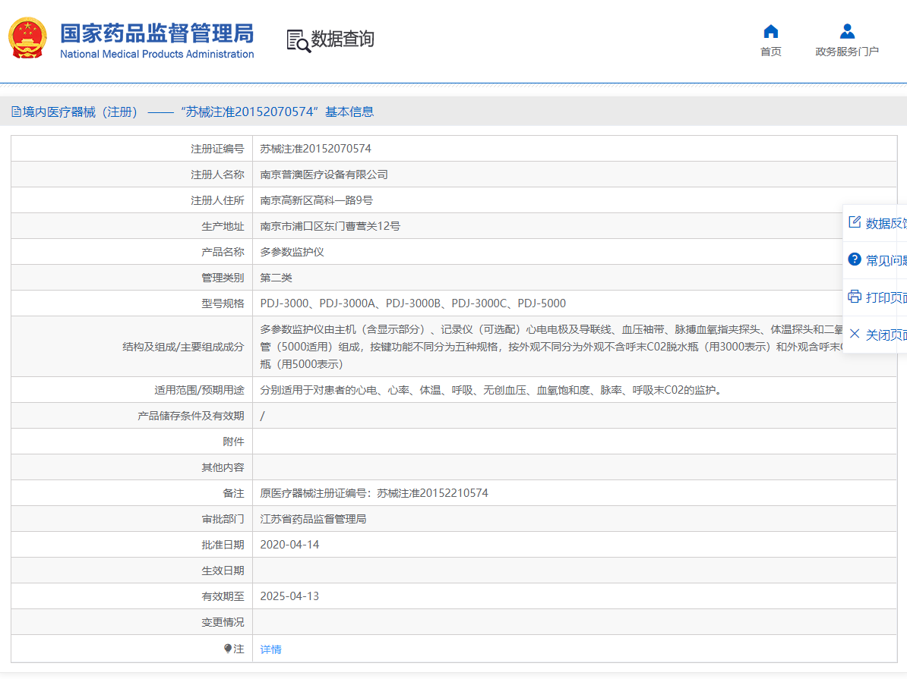
Task: Click registration number value 苏械注准20152070574 in table
Action: pyautogui.click(x=316, y=149)
